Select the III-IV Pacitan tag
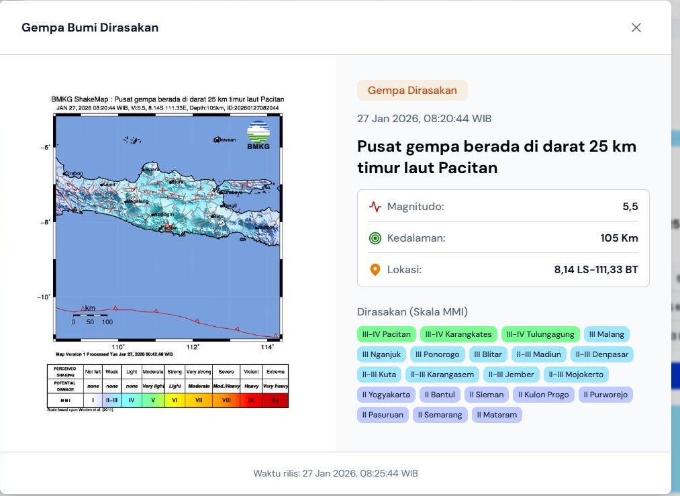680x496 pixels. 386,334
